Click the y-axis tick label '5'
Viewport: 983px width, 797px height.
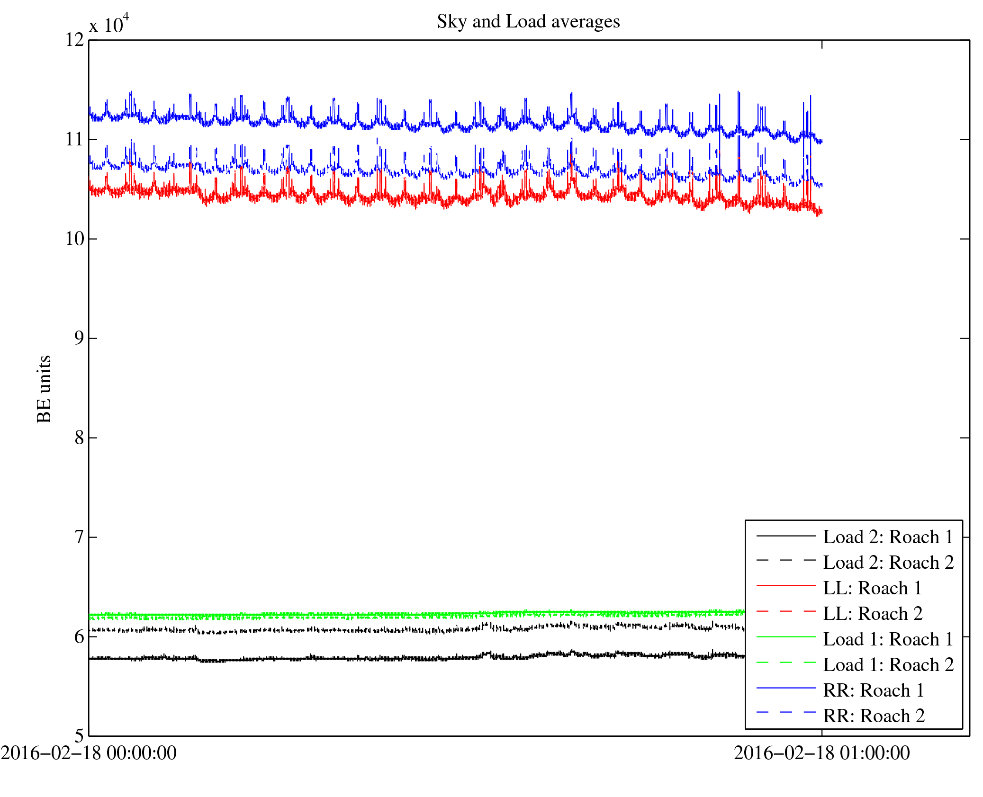80,735
